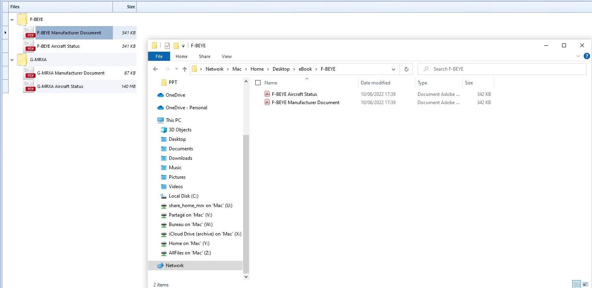The height and width of the screenshot is (288, 592).
Task: Click the PDF icon of F-BEYE Aircraft Status in Explorer
Action: coord(267,94)
